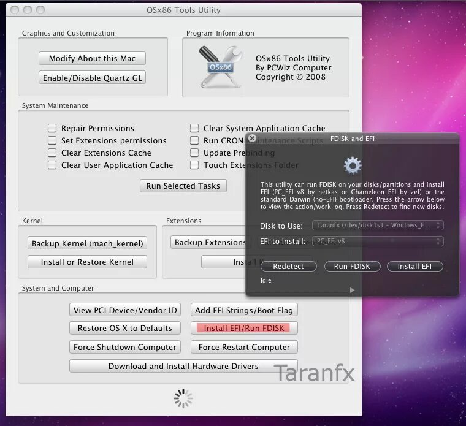The image size is (466, 426).
Task: Click the By PCWIz Computer text
Action: tap(293, 68)
